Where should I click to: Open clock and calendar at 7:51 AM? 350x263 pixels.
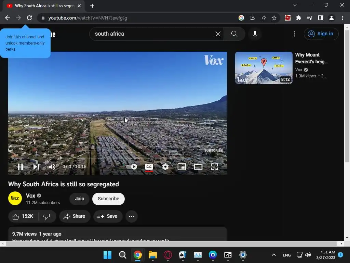pos(326,255)
